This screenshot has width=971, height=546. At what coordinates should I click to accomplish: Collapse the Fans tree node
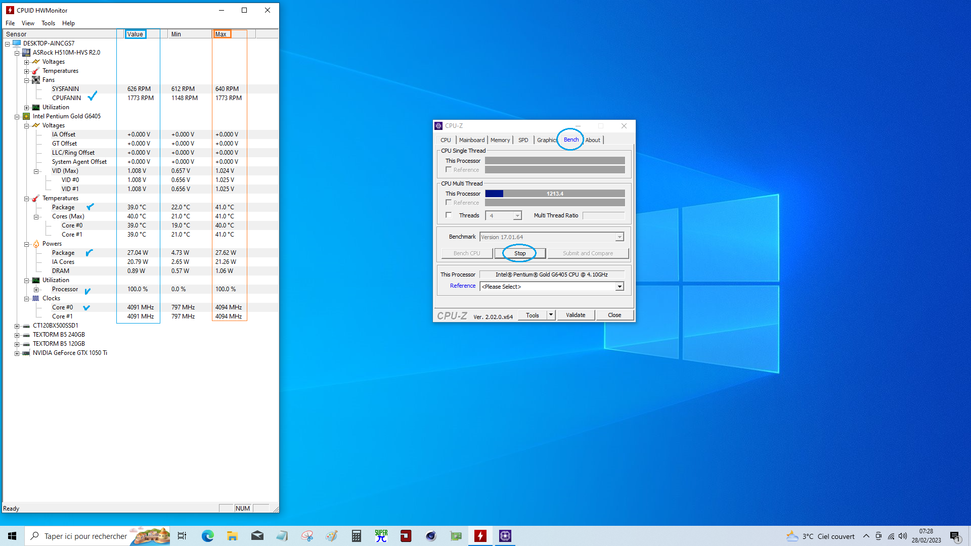click(x=26, y=80)
